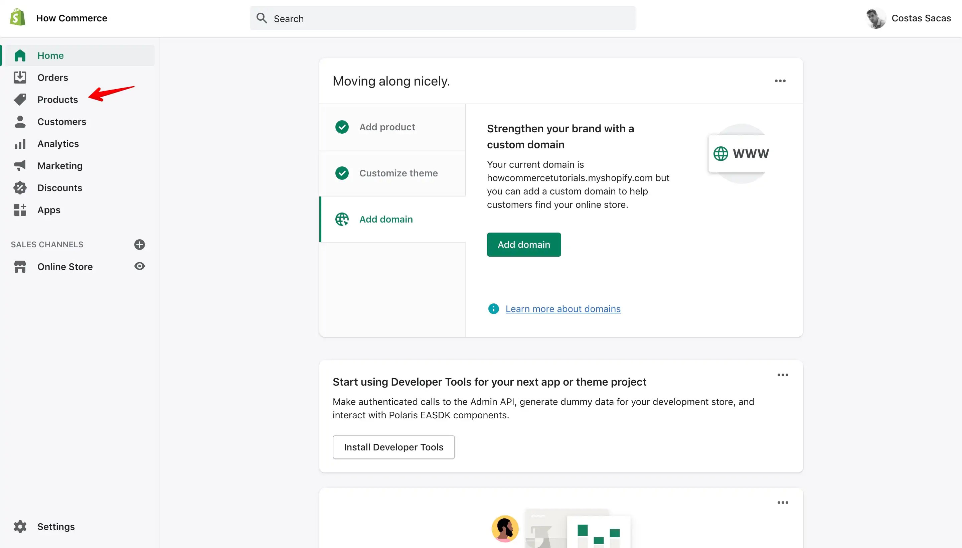Click the Orders inbox icon
This screenshot has width=962, height=548.
pos(20,77)
